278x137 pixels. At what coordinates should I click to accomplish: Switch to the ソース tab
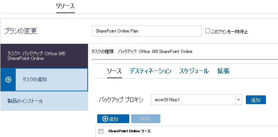tap(114, 71)
